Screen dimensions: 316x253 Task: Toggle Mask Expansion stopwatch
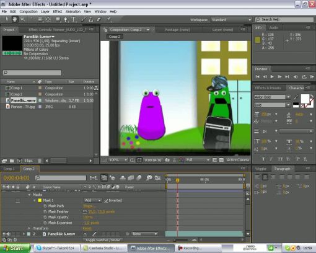(x=45, y=223)
